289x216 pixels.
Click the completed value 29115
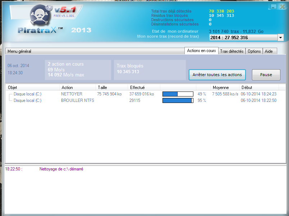(135, 100)
